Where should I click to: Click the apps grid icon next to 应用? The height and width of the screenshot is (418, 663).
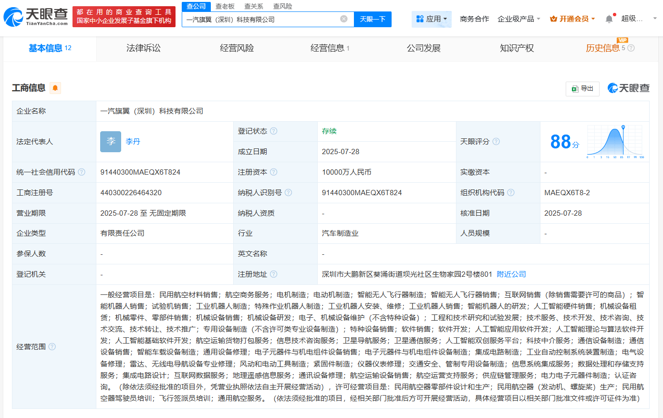(420, 19)
